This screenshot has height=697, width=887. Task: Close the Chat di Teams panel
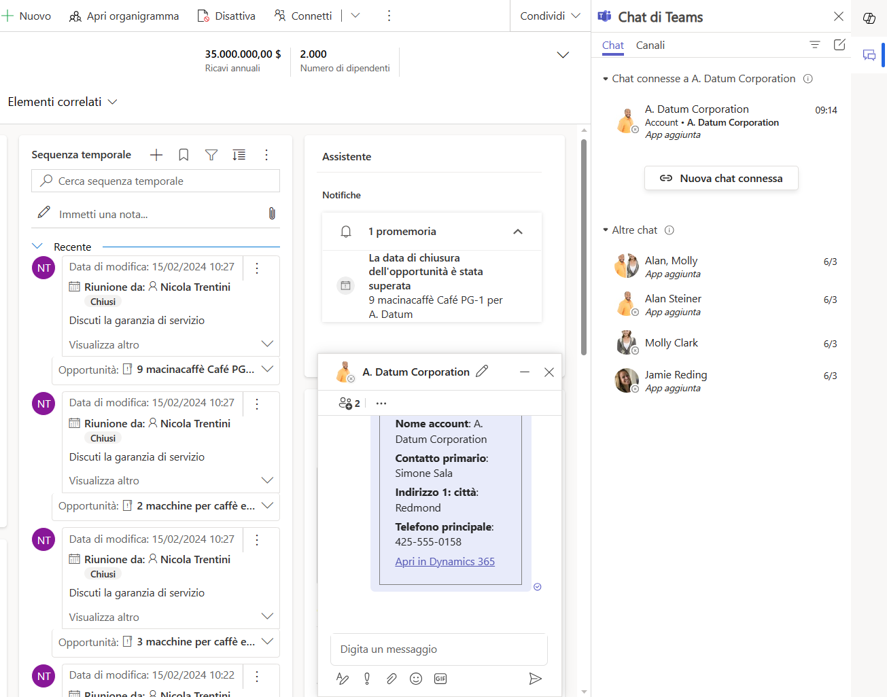tap(839, 16)
